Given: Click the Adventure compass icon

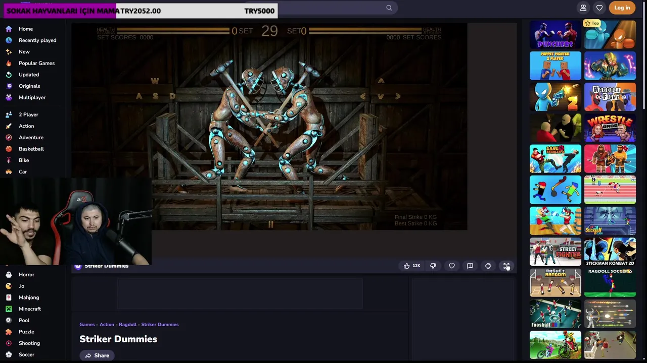Looking at the screenshot, I should 9,137.
